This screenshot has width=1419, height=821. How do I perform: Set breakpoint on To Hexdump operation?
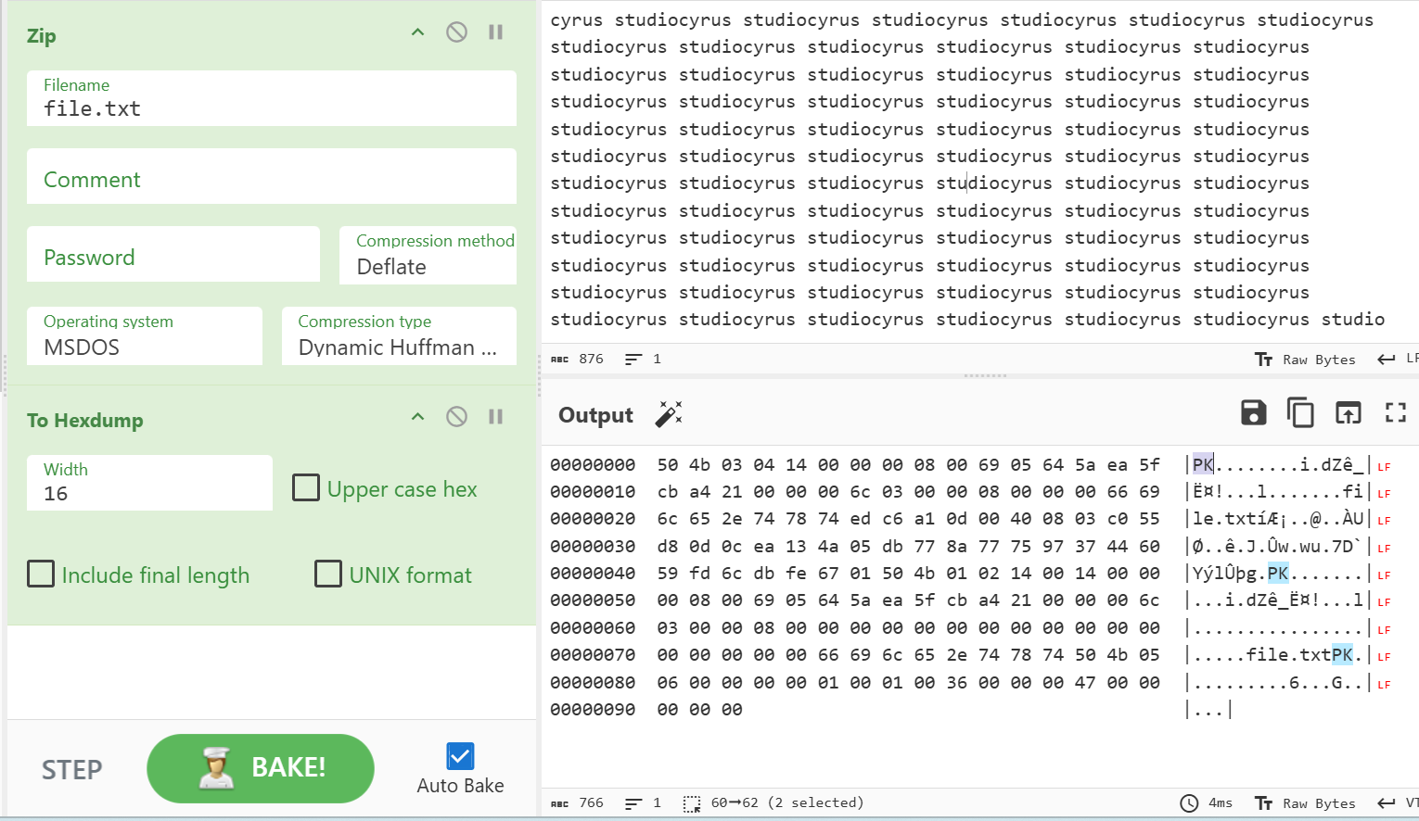[495, 417]
